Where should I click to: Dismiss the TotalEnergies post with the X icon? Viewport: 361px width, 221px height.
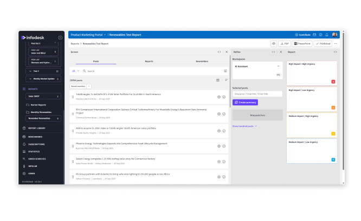click(219, 97)
